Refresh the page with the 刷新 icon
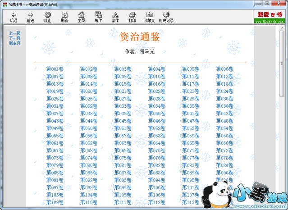Viewport: 288px width, 210px height. [x=64, y=15]
